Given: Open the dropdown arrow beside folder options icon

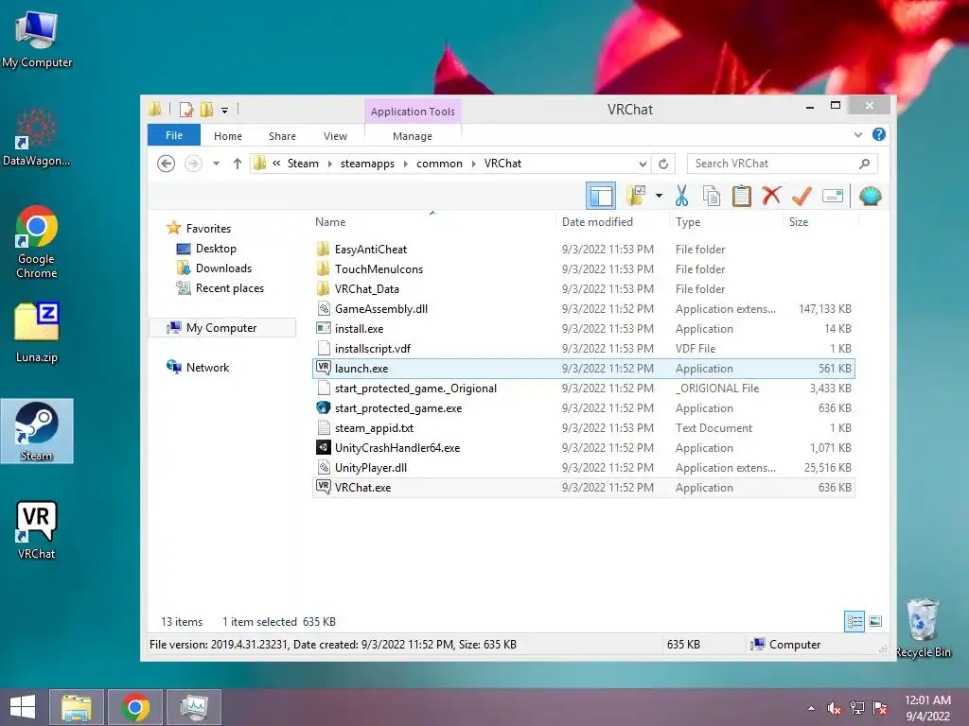Looking at the screenshot, I should point(659,197).
